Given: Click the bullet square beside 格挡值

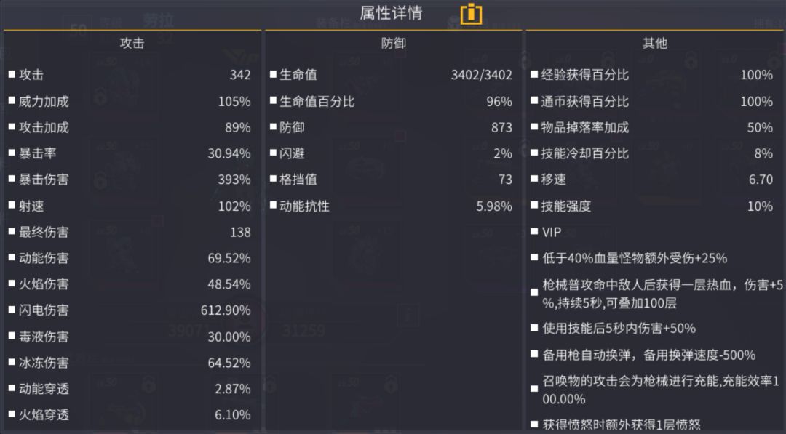Looking at the screenshot, I should 273,180.
